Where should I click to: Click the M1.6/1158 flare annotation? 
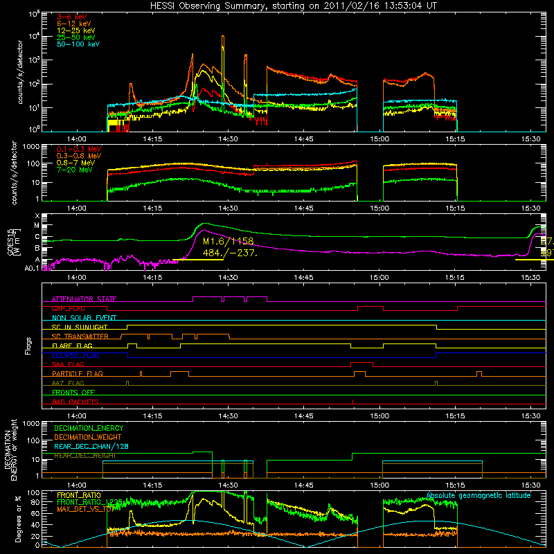228,241
